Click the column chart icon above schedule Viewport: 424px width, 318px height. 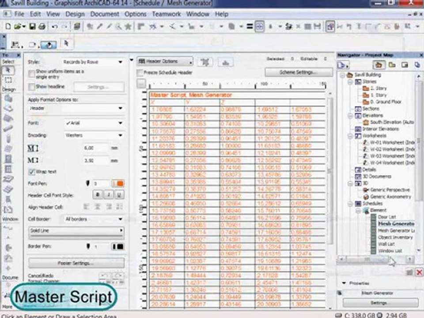click(x=226, y=62)
